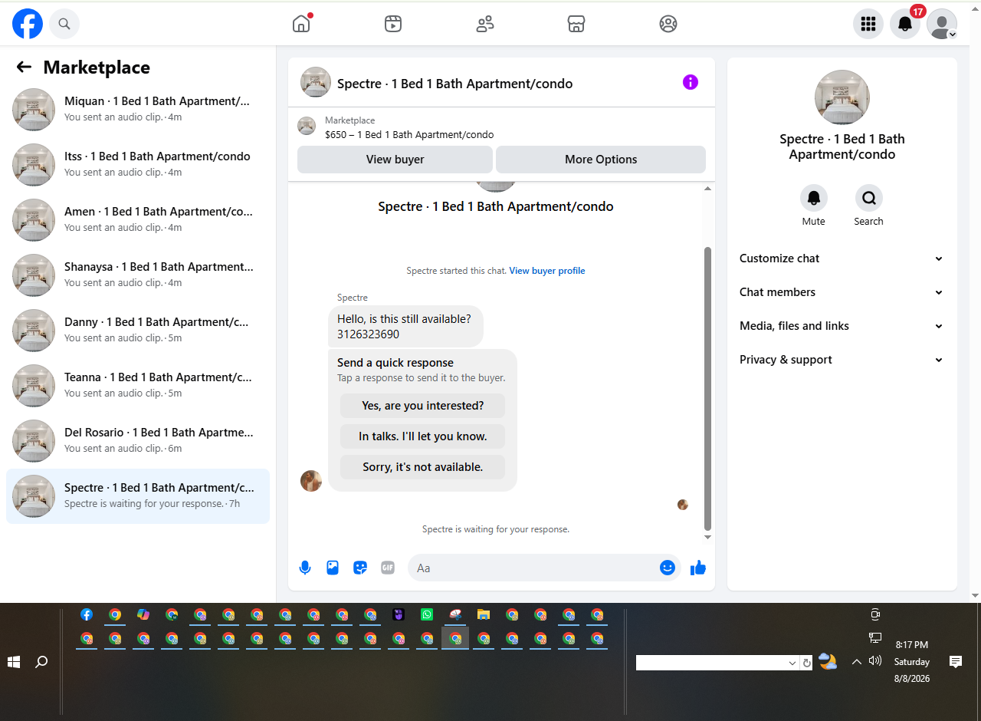Go to the Home feed icon
981x721 pixels.
point(301,24)
